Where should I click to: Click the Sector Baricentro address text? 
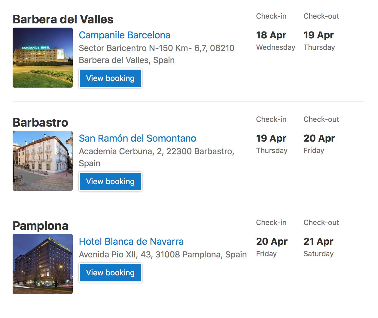156,54
